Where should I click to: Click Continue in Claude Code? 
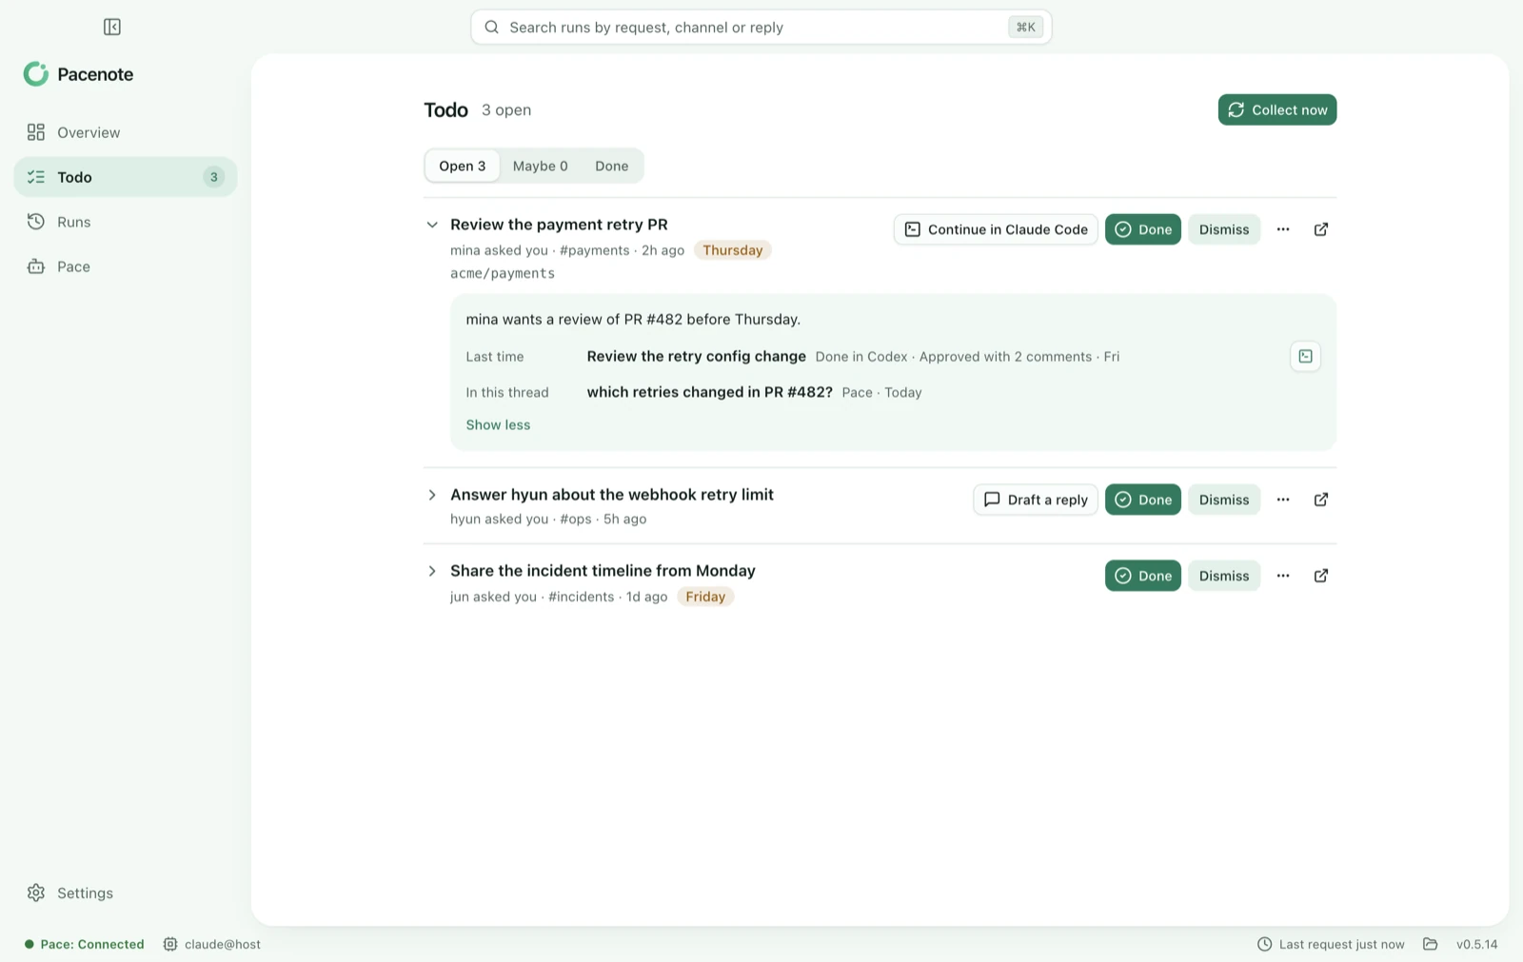[x=996, y=229]
